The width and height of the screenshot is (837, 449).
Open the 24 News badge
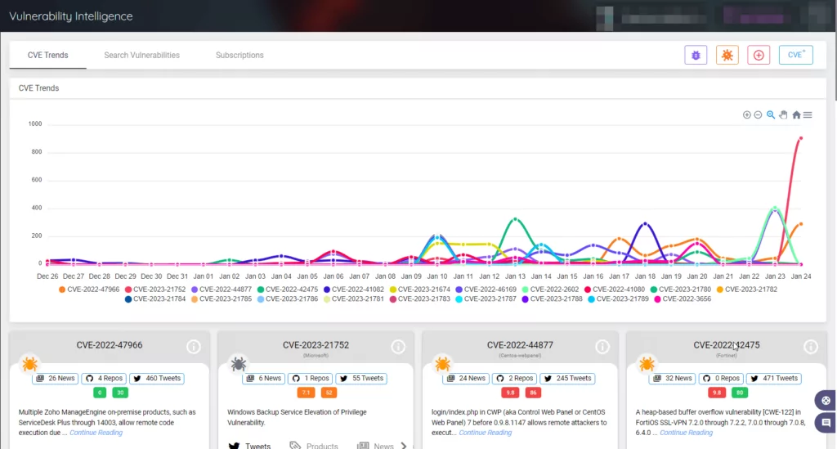pyautogui.click(x=466, y=379)
